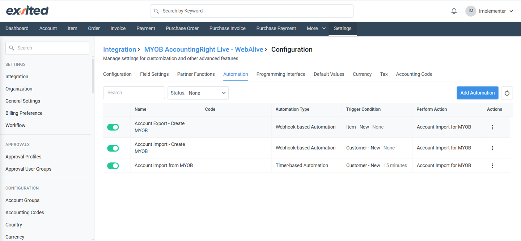Open Item in the top navigation
The height and width of the screenshot is (241, 521).
click(72, 29)
